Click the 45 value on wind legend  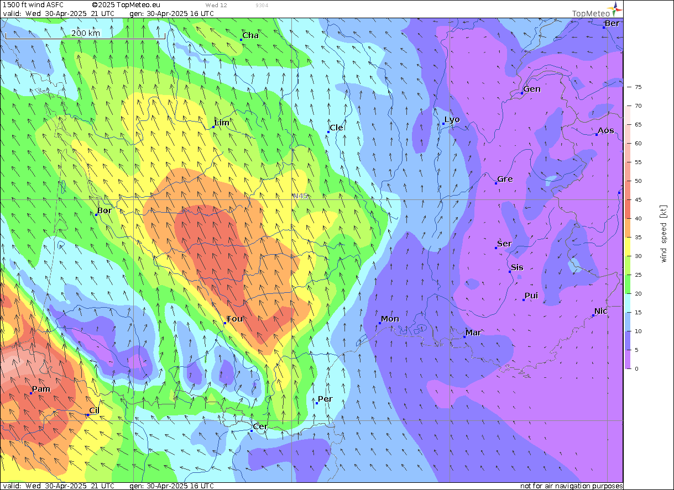[638, 200]
